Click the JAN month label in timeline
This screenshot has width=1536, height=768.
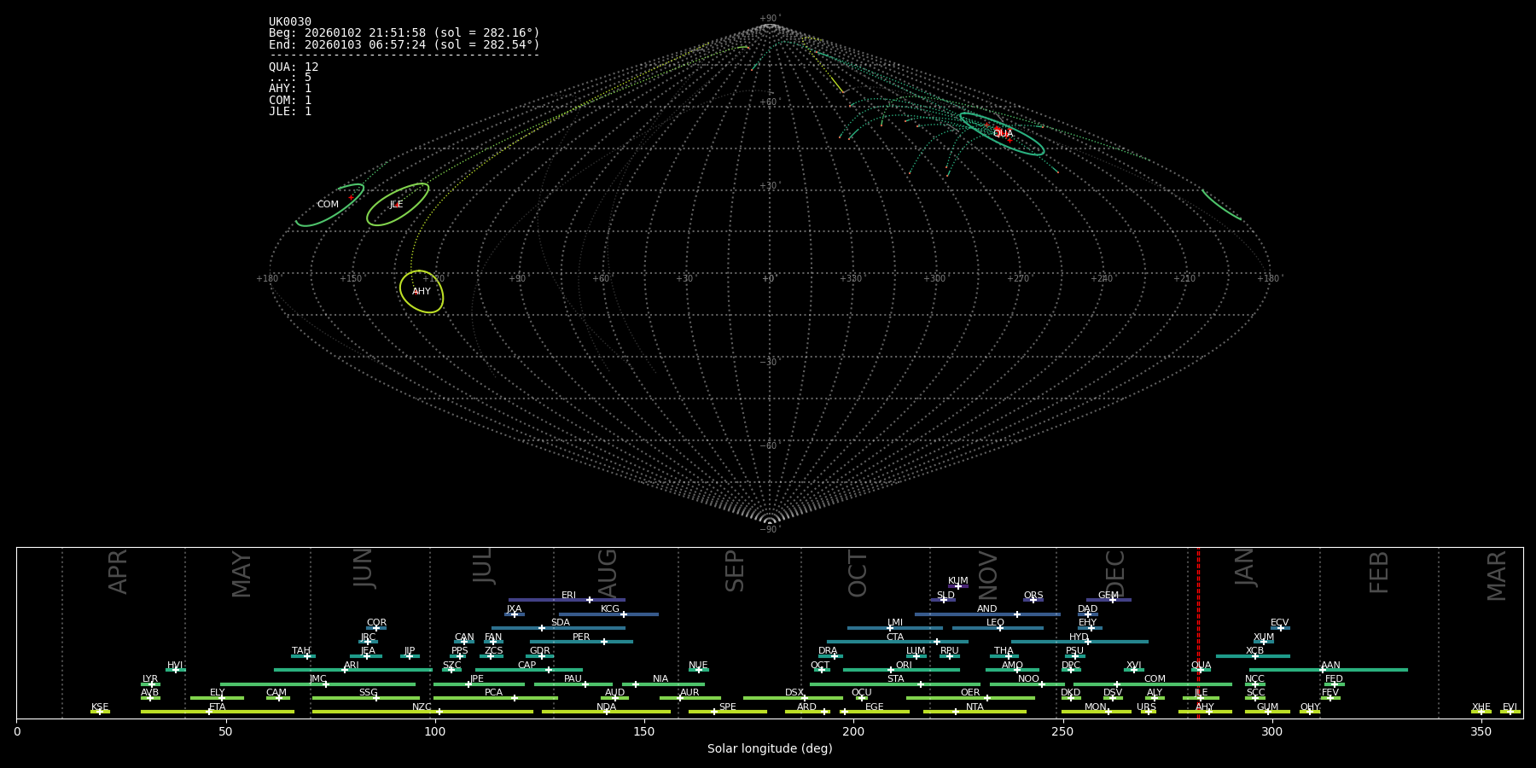[x=1245, y=567]
